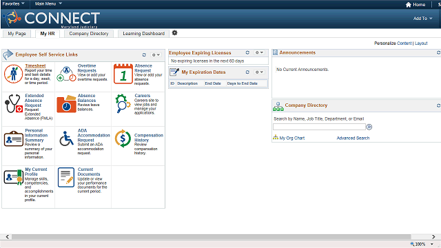Select the My HR tab
Viewport: 441px width, 248px height.
(x=48, y=34)
